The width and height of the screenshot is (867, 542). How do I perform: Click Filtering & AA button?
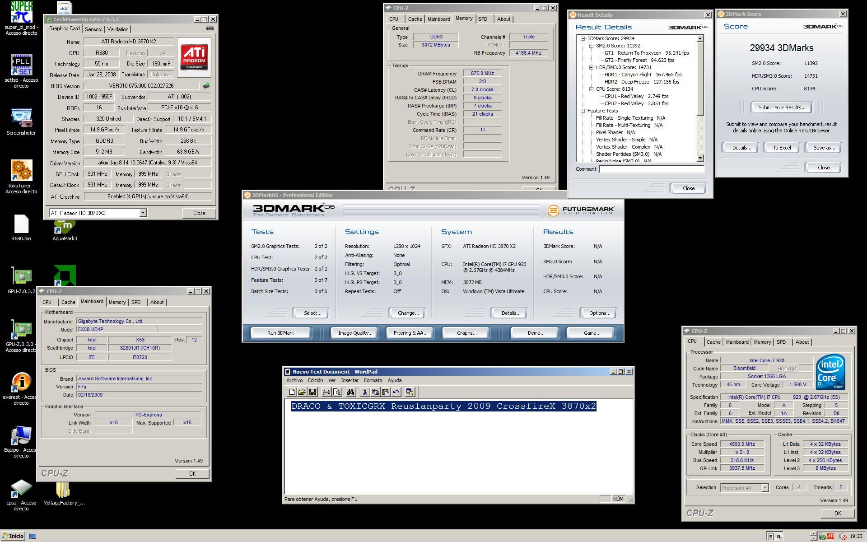point(410,333)
